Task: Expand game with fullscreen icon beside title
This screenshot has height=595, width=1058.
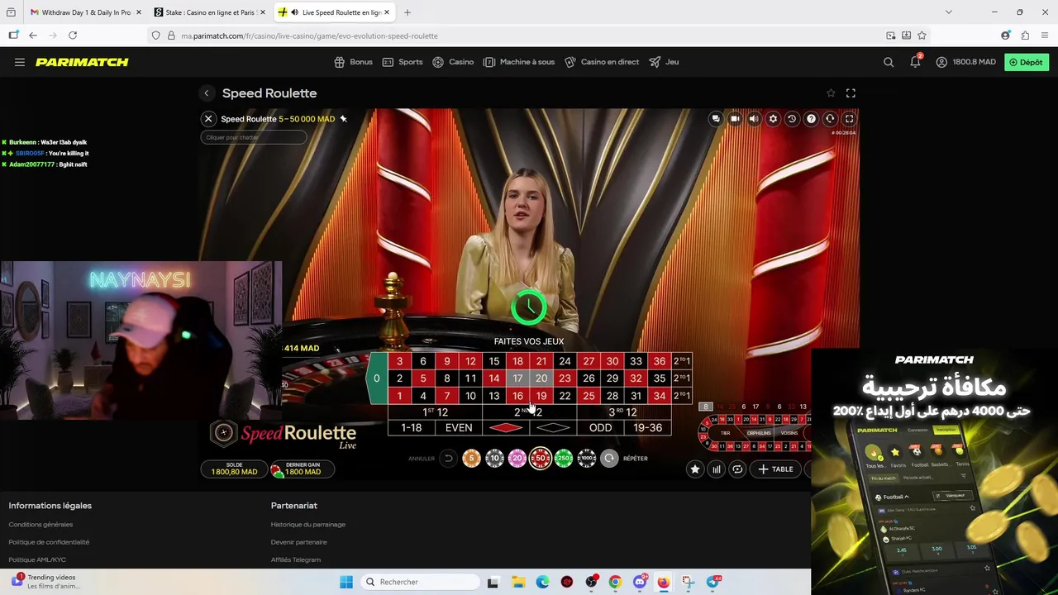Action: pyautogui.click(x=851, y=93)
